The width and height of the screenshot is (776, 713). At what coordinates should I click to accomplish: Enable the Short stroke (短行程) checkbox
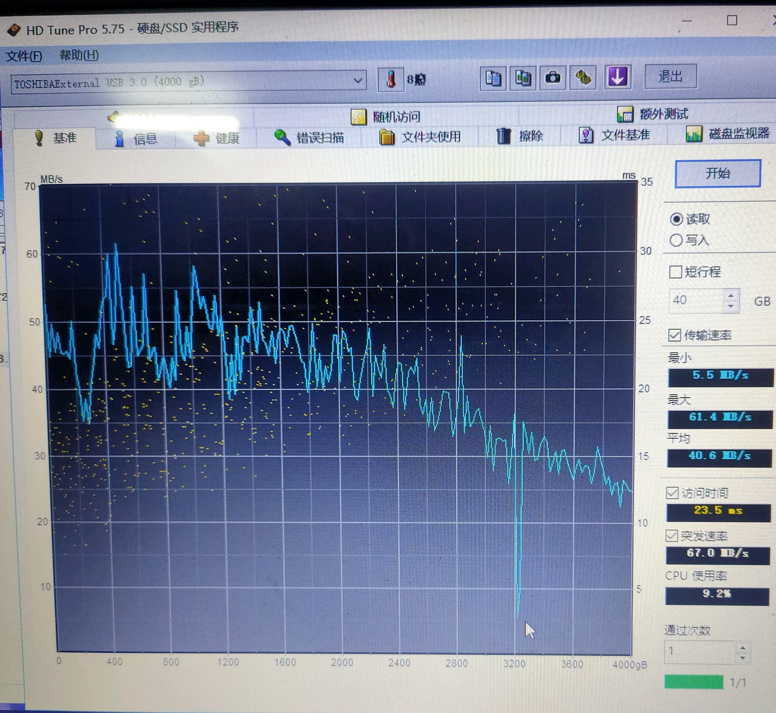coord(675,272)
